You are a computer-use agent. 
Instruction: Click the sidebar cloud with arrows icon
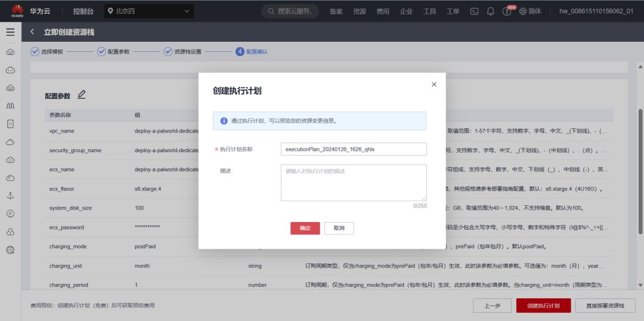pyautogui.click(x=10, y=178)
